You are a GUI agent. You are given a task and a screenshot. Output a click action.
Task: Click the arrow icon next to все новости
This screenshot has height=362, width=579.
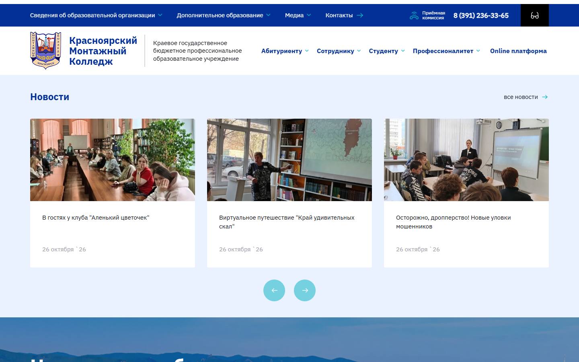click(x=545, y=97)
